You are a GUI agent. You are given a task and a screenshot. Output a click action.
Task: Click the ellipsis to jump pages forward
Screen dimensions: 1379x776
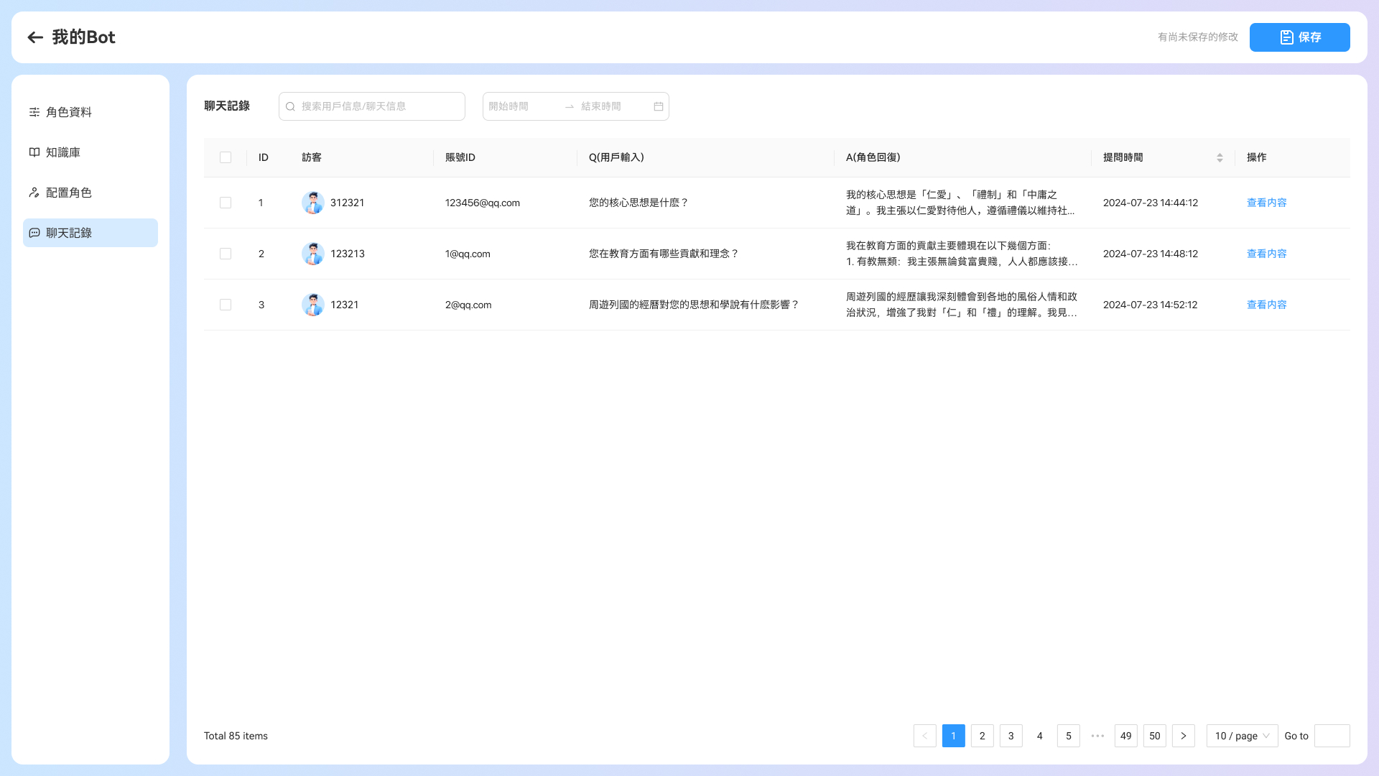coord(1097,736)
